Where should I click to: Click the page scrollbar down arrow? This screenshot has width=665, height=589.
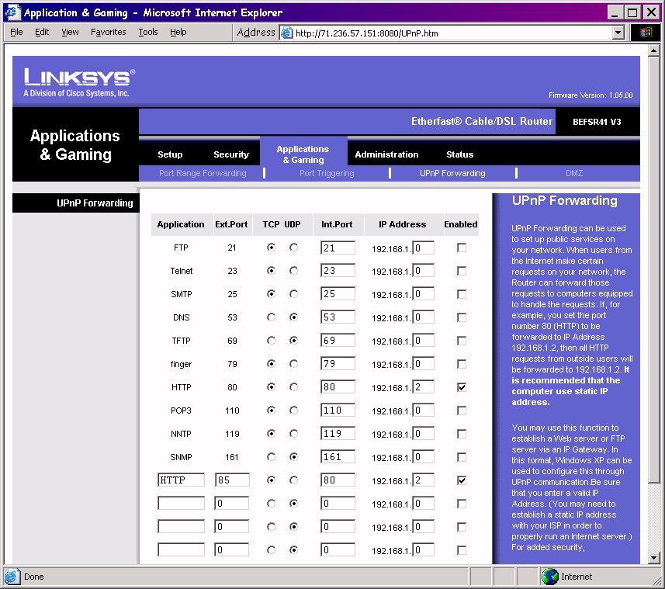pyautogui.click(x=654, y=558)
